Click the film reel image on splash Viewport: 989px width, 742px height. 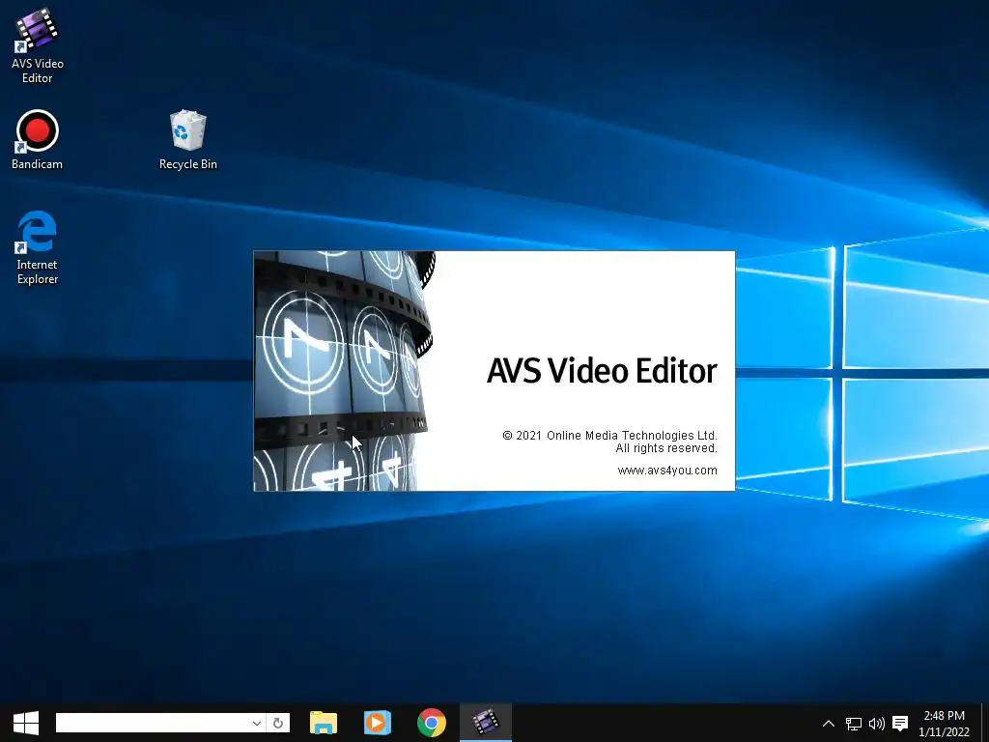(345, 371)
